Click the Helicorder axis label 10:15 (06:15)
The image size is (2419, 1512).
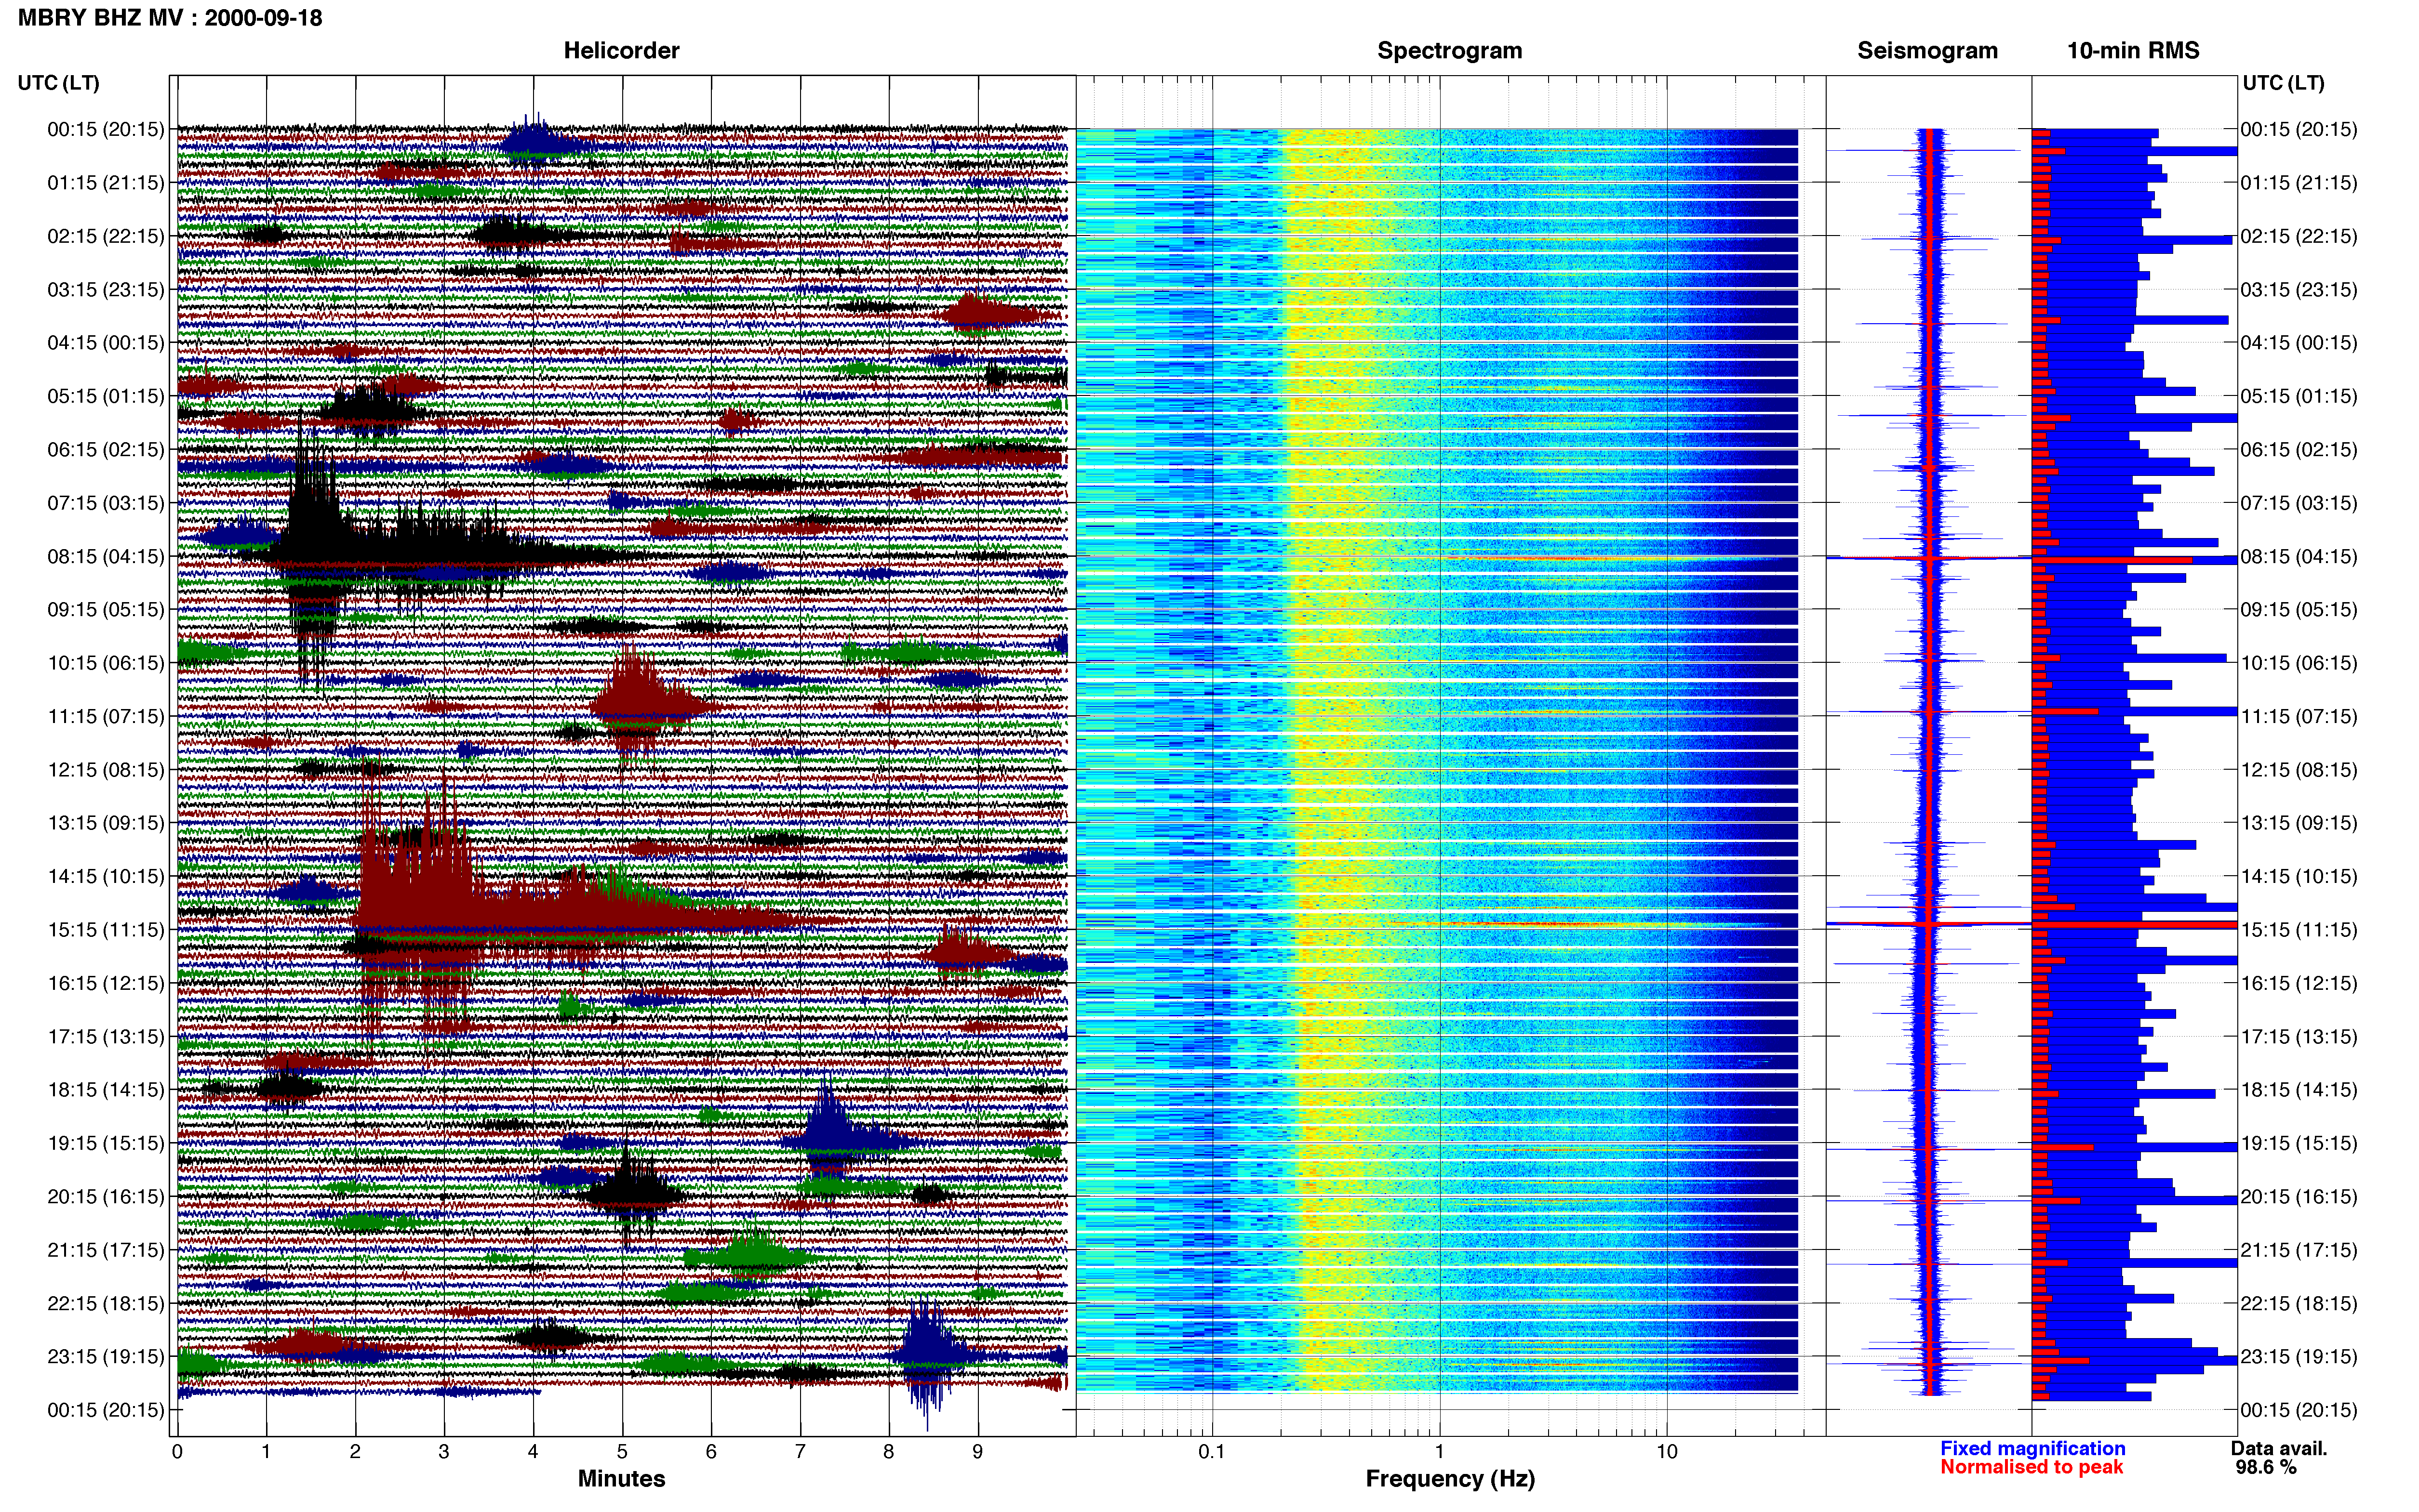tap(106, 662)
